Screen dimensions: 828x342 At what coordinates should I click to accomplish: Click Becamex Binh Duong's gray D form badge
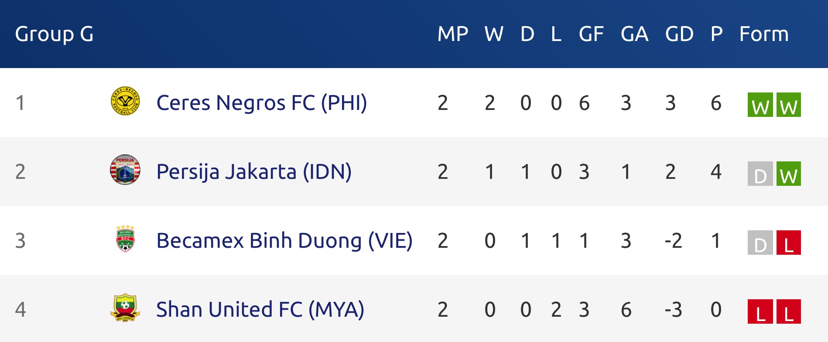760,243
